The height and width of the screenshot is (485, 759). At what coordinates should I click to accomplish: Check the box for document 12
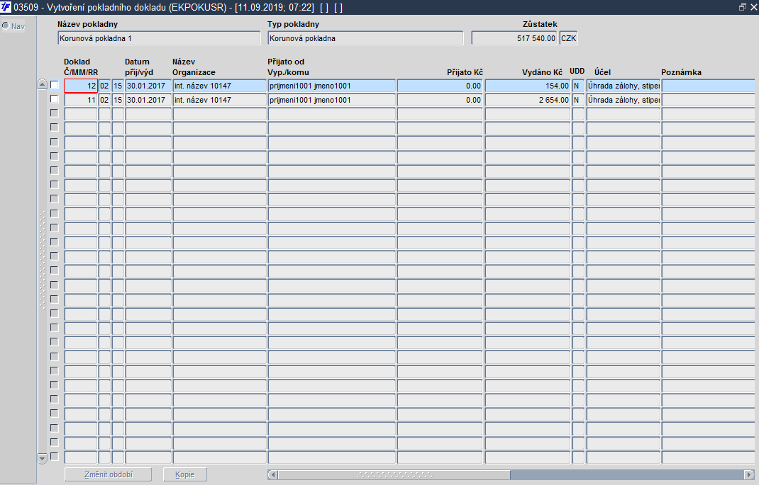(x=54, y=85)
